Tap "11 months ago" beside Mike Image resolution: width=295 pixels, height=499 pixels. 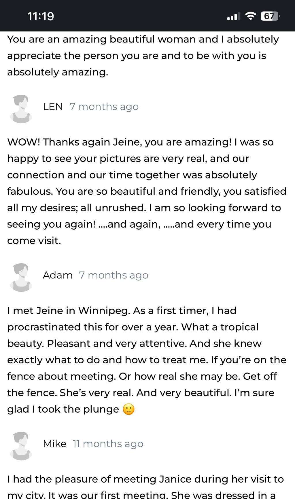[x=108, y=444]
